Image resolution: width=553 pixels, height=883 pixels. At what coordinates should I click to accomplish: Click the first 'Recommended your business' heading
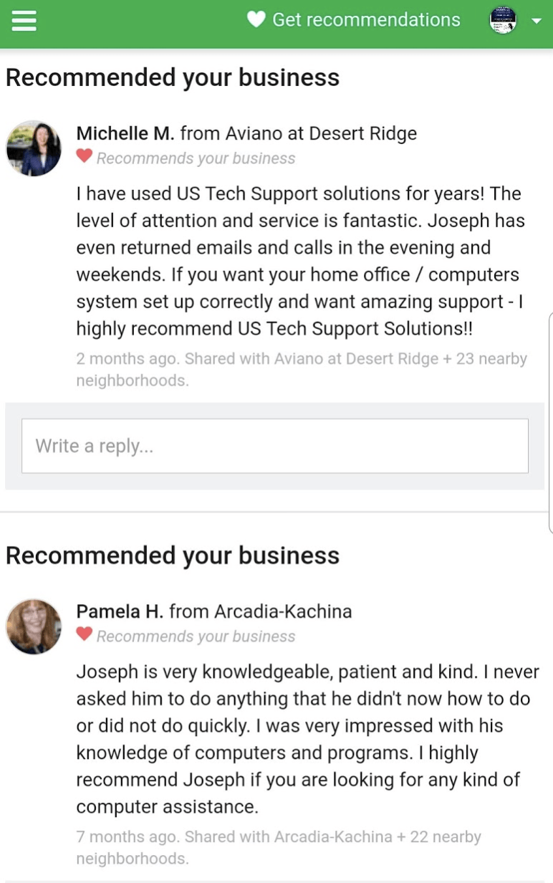173,77
